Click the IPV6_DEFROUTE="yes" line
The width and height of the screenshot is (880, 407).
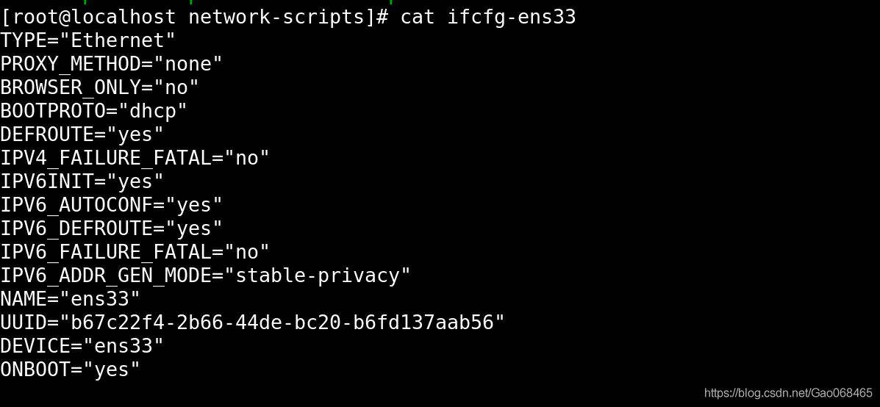point(111,228)
